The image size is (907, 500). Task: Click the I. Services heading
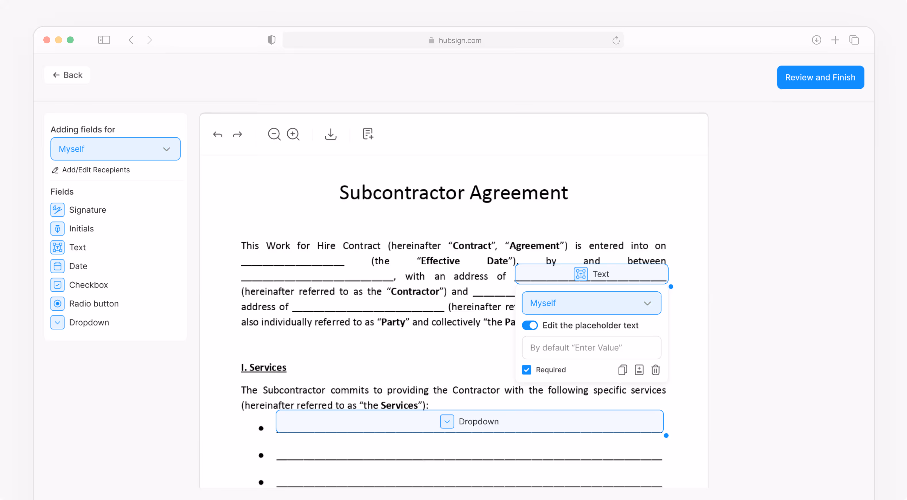(264, 367)
